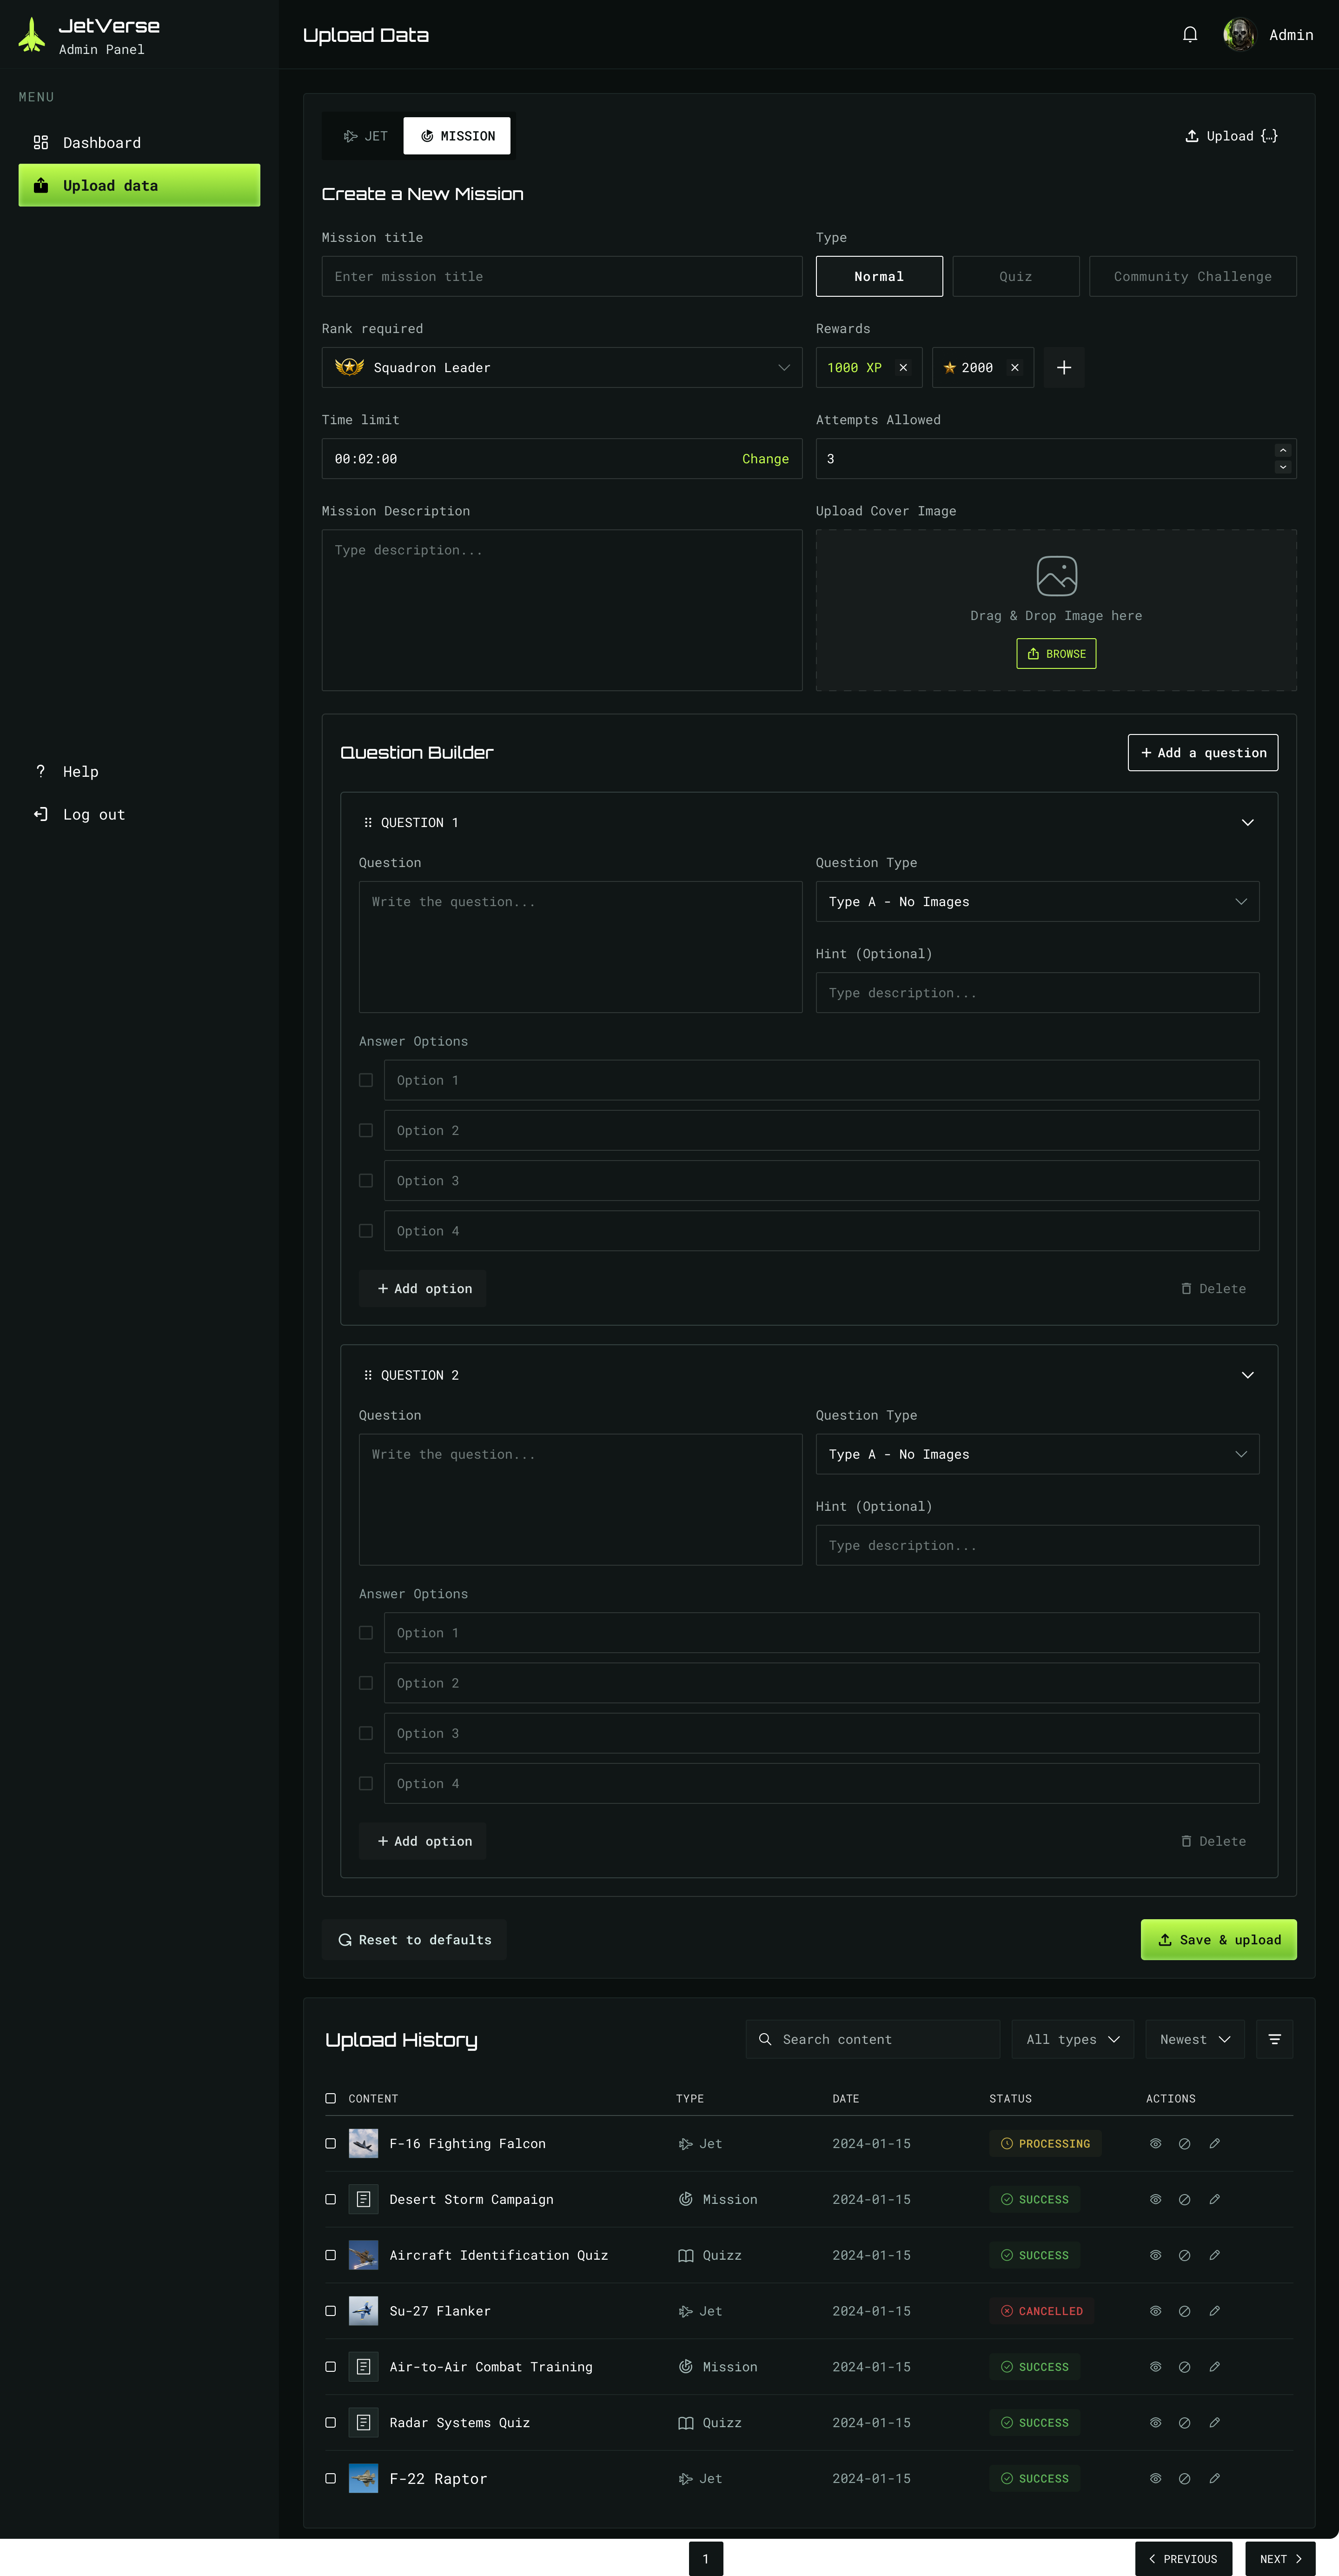This screenshot has height=2576, width=1339.
Task: Click the JetVerse jet logo
Action: (32, 35)
